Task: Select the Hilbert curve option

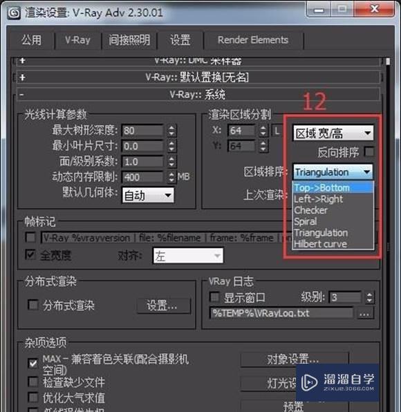Action: click(333, 244)
